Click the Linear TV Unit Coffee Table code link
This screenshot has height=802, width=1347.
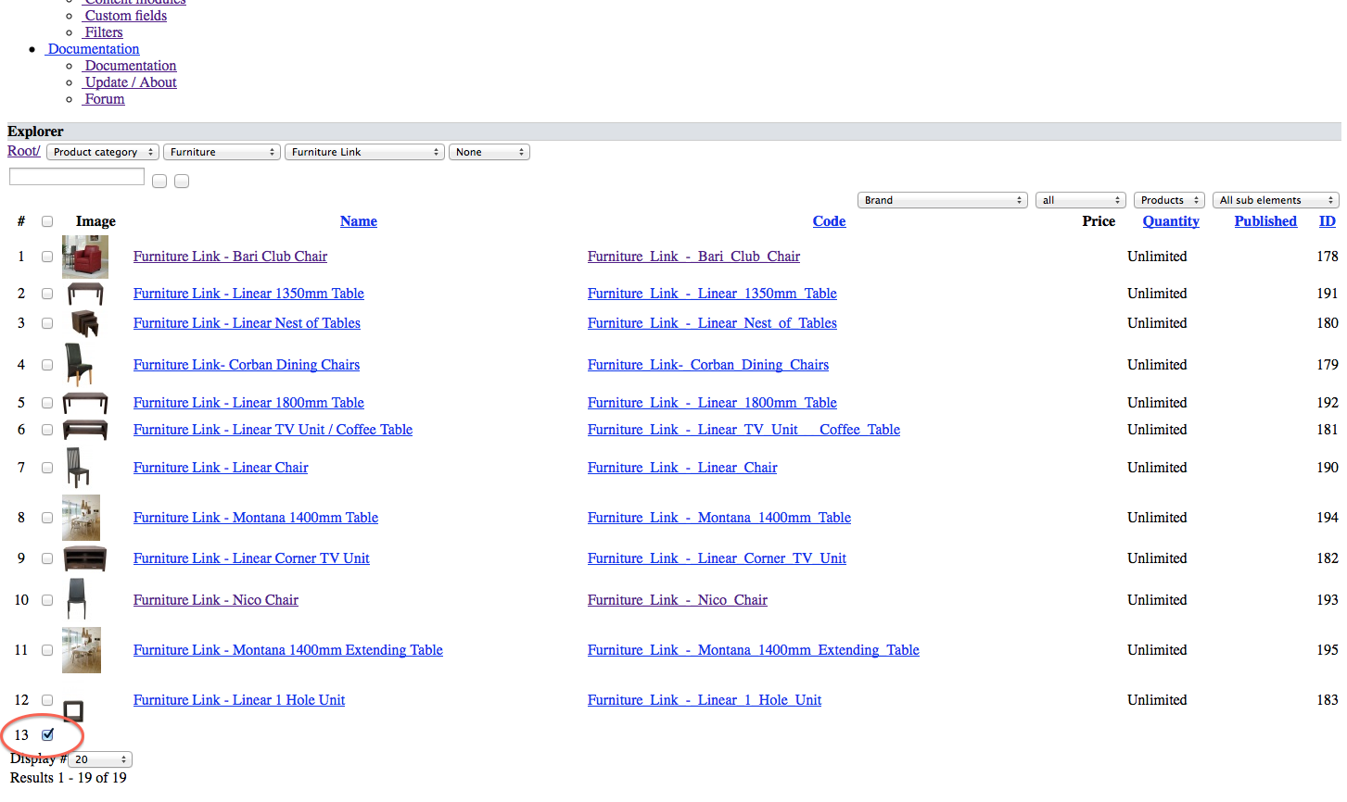(743, 430)
